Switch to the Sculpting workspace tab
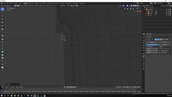 click(x=37, y=4)
